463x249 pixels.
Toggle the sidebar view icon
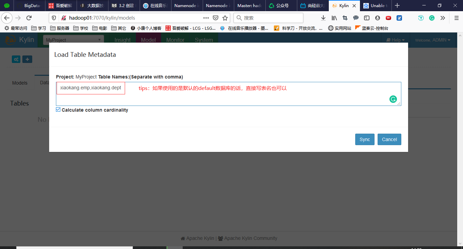pos(367,18)
